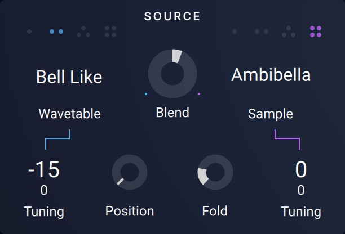Click the Position knob
The image size is (345, 234).
click(x=130, y=172)
